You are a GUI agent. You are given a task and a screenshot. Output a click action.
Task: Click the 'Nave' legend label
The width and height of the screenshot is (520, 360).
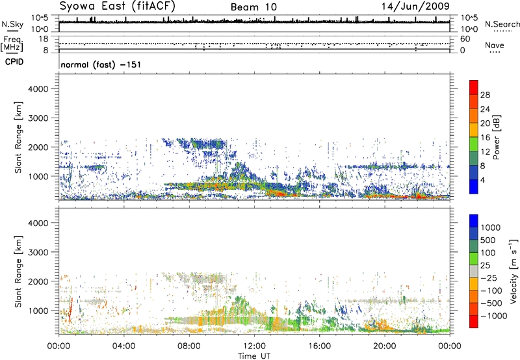pyautogui.click(x=495, y=45)
